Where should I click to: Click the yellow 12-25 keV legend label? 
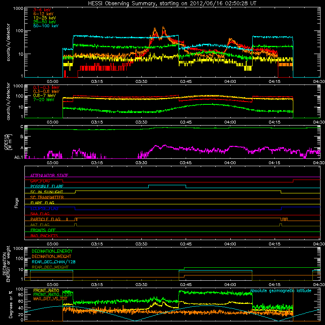coord(45,18)
